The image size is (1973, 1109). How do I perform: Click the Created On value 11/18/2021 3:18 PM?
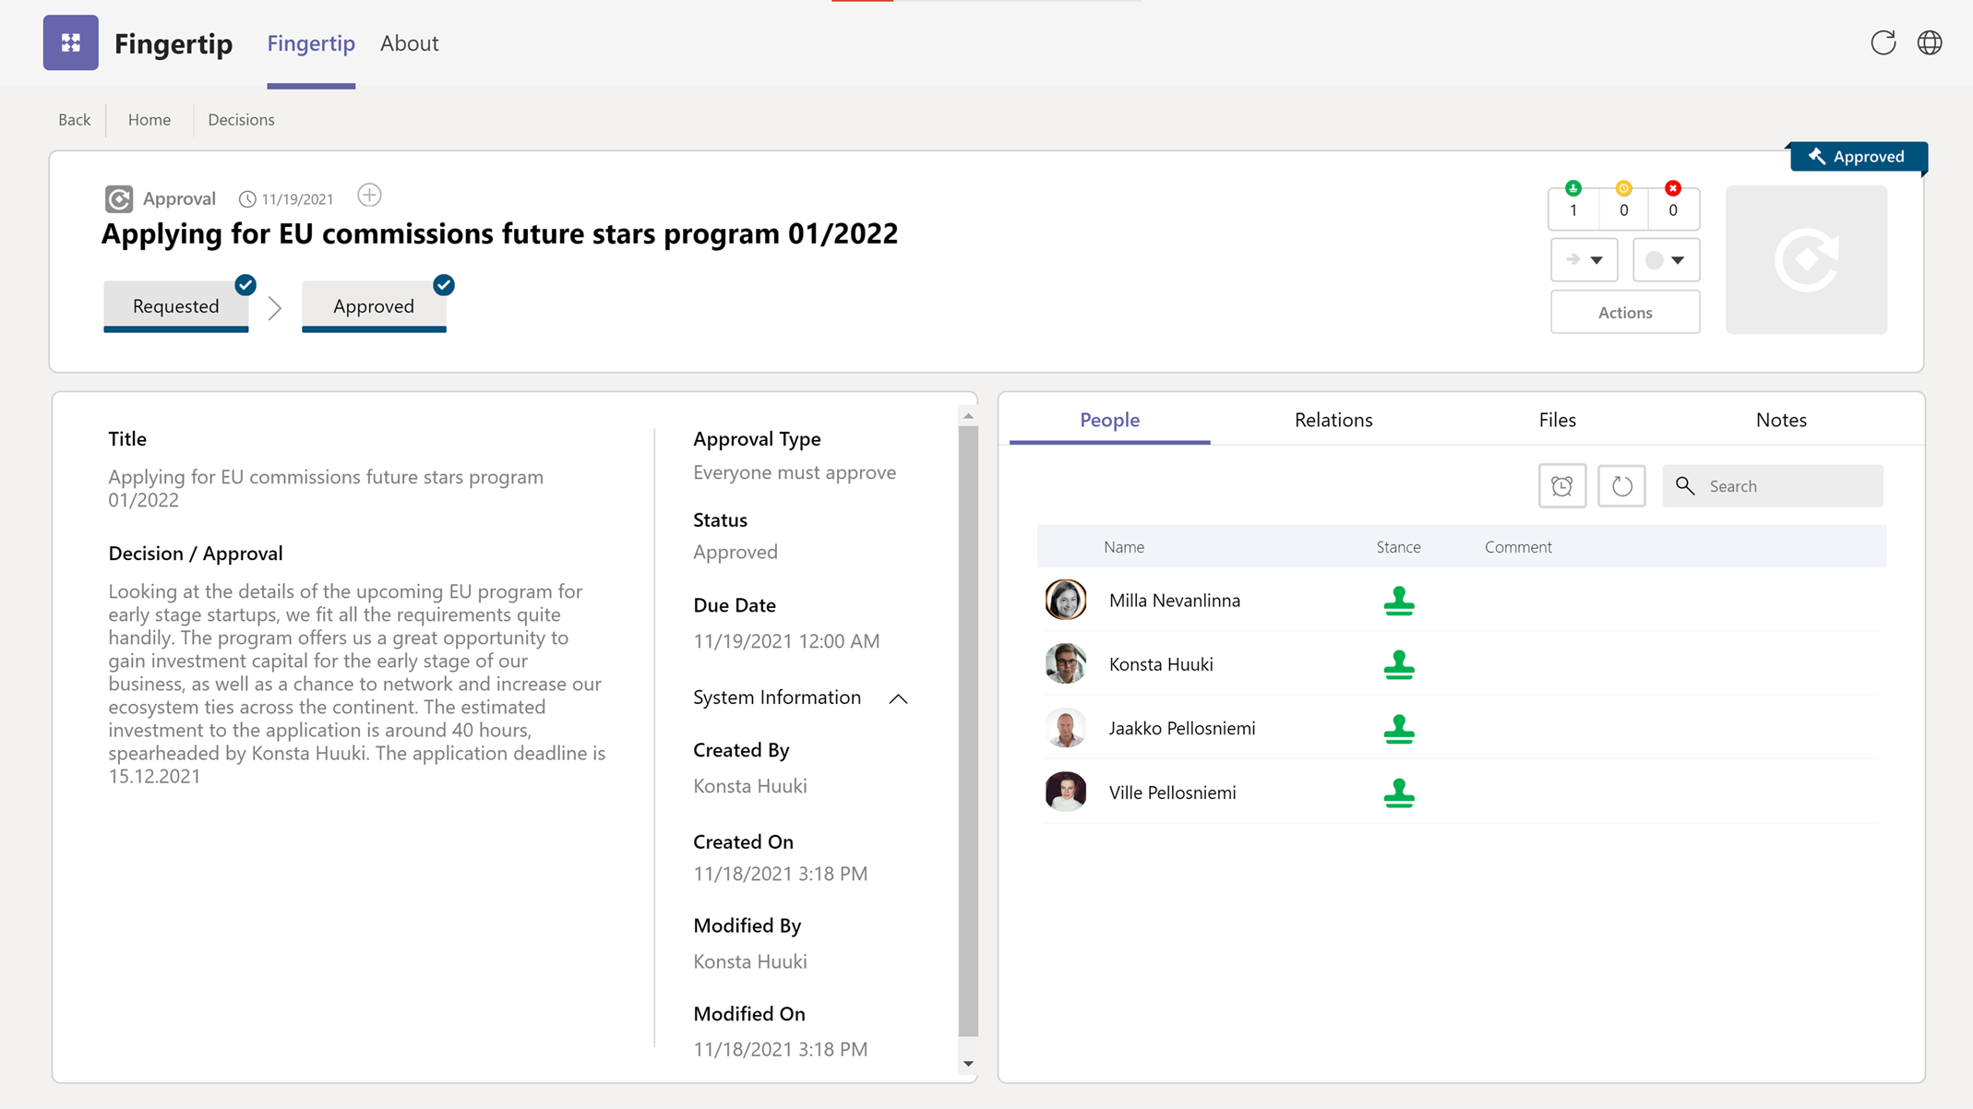point(780,874)
